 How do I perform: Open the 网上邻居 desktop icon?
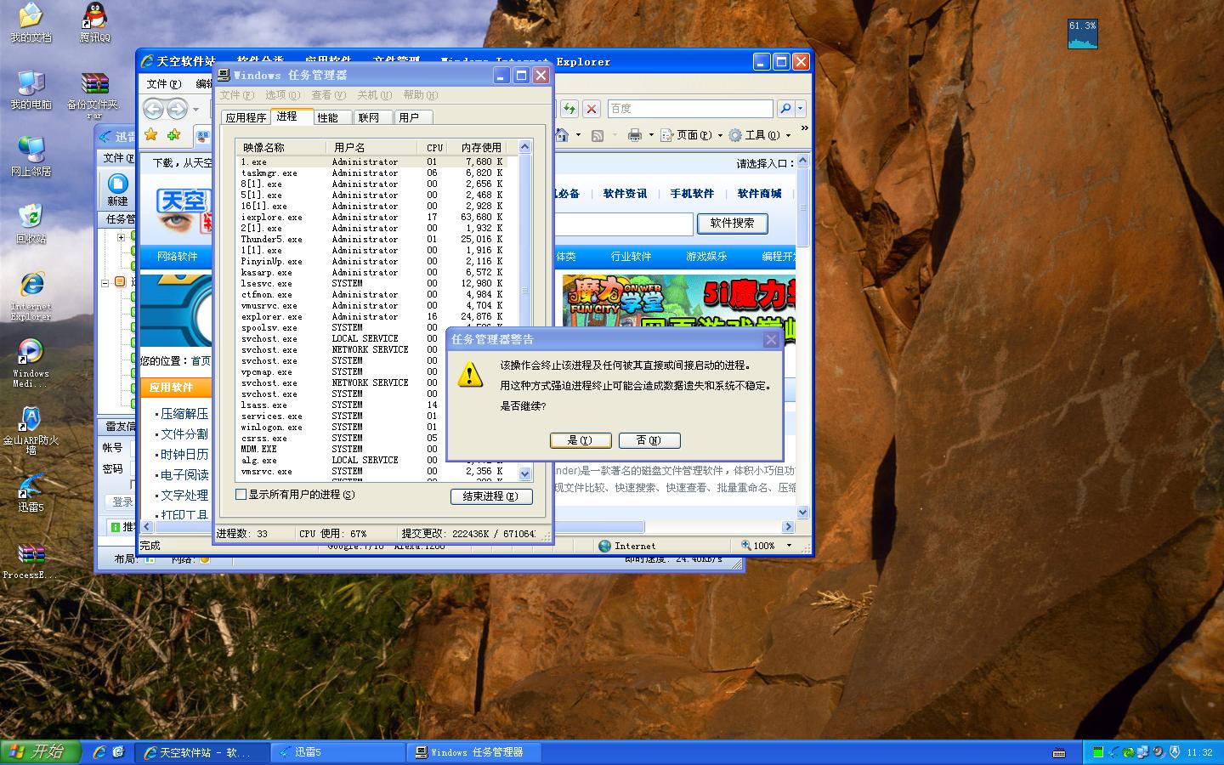pyautogui.click(x=31, y=156)
